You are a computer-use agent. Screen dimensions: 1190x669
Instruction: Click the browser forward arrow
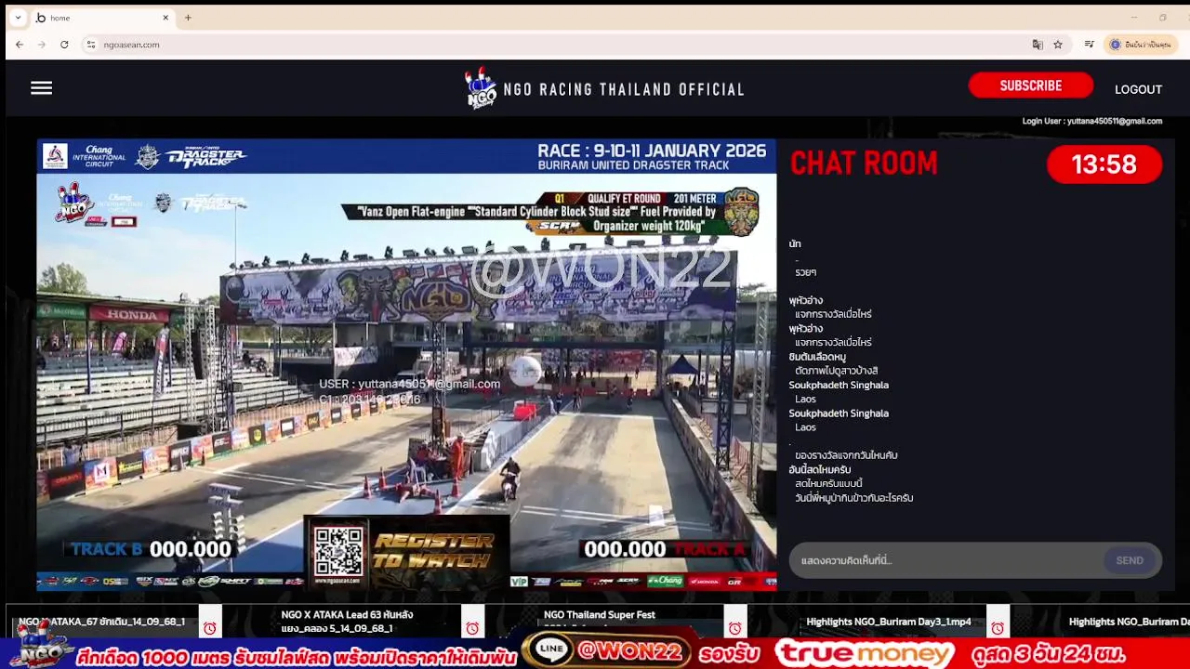tap(42, 45)
